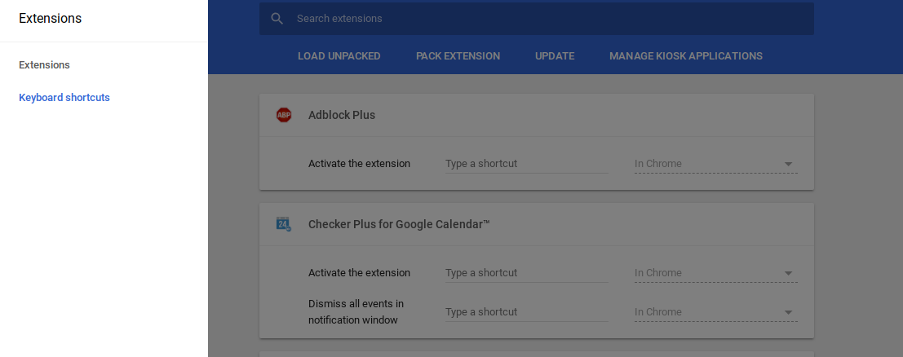Select Extensions item in sidebar menu

44,65
